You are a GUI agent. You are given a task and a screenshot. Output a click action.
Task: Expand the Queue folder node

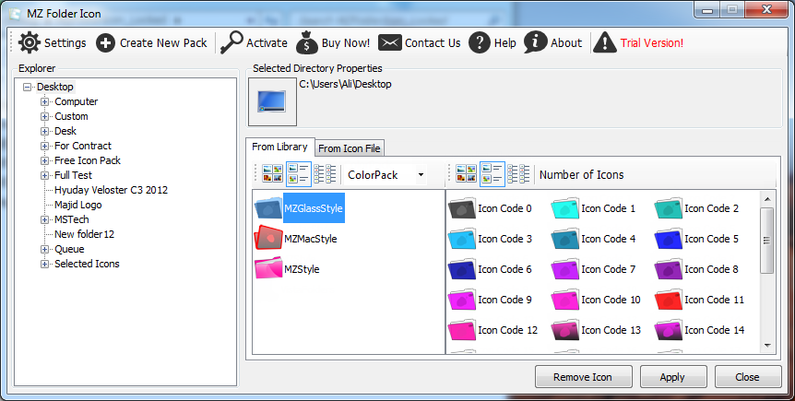click(45, 250)
